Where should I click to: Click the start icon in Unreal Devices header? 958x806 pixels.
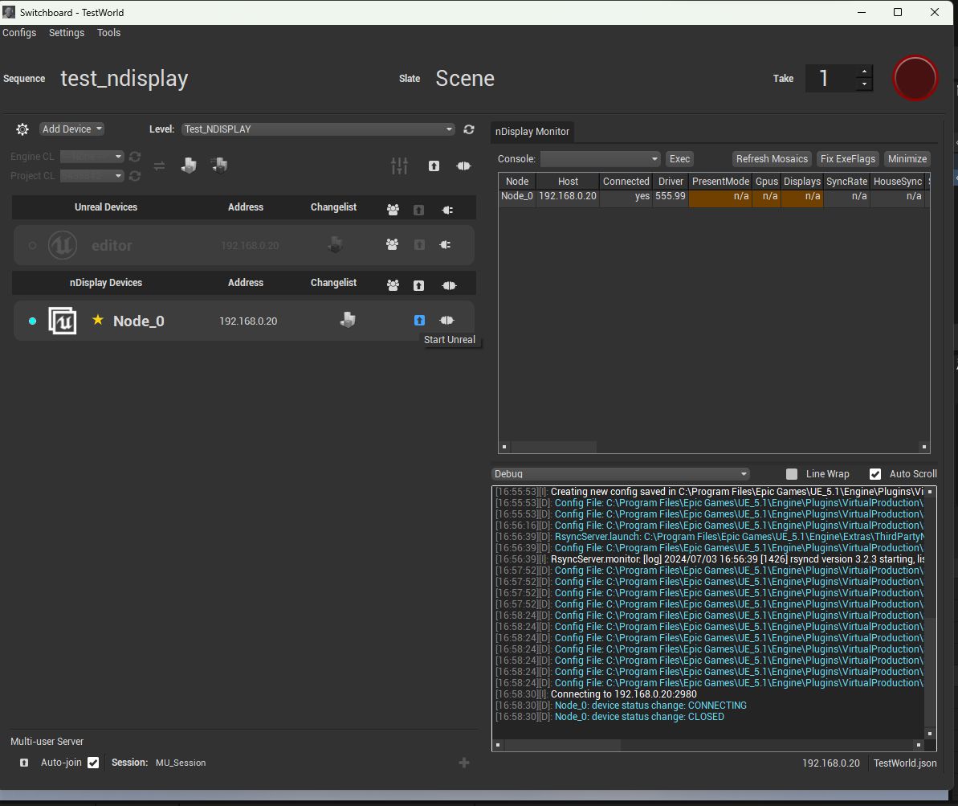[x=418, y=210]
